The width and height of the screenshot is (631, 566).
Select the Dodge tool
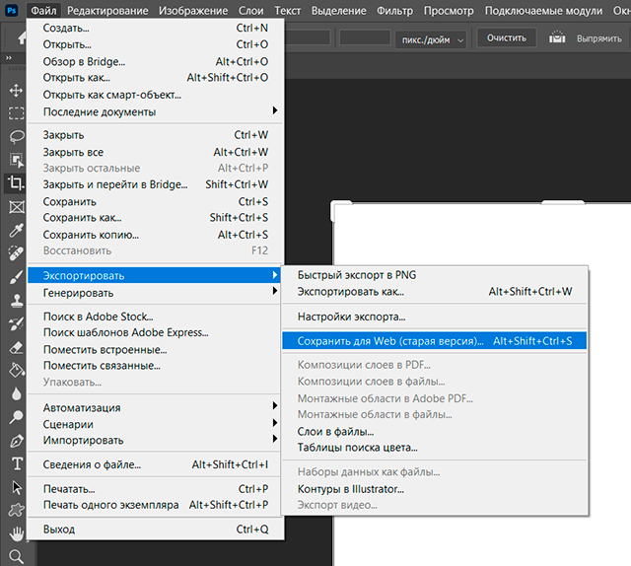pos(16,417)
